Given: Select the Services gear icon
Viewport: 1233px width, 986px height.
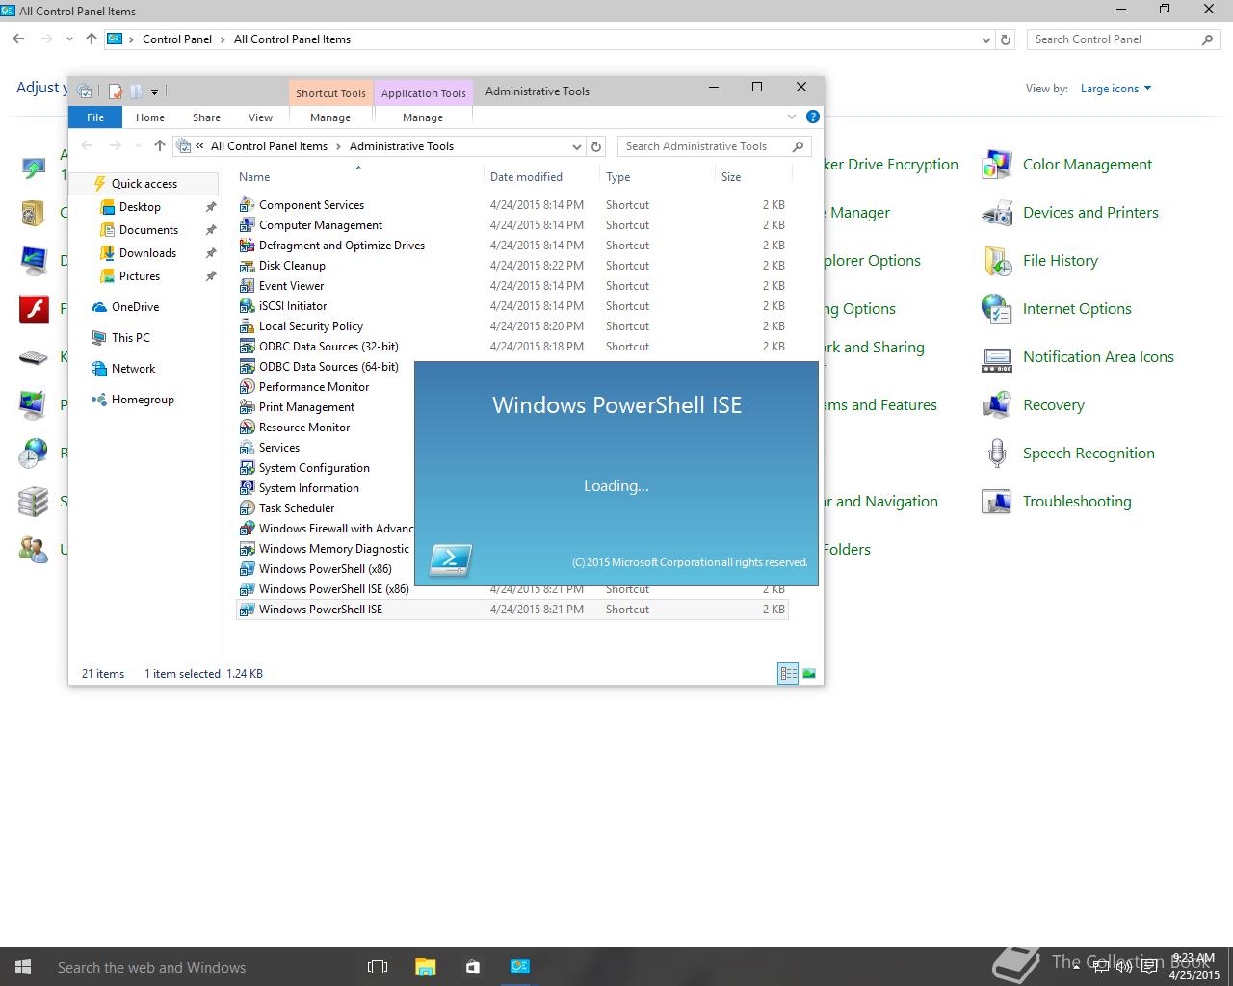Looking at the screenshot, I should tap(247, 448).
